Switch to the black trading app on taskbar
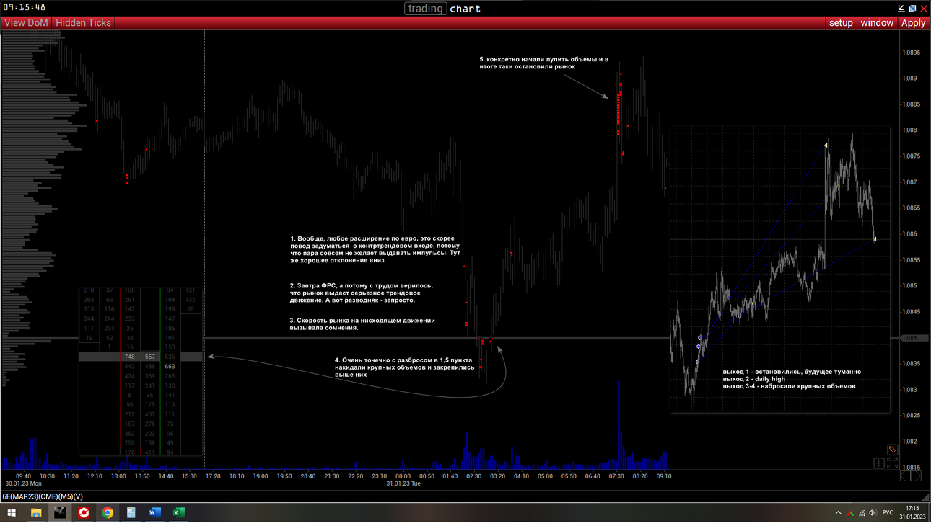Viewport: 931px width, 531px height. click(60, 513)
